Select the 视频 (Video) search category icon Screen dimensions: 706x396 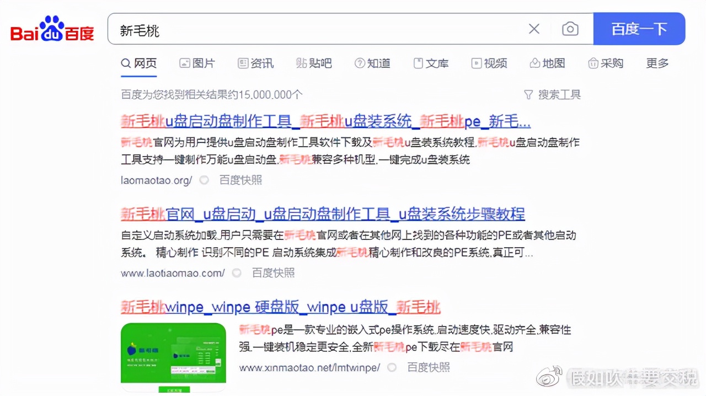[x=476, y=63]
